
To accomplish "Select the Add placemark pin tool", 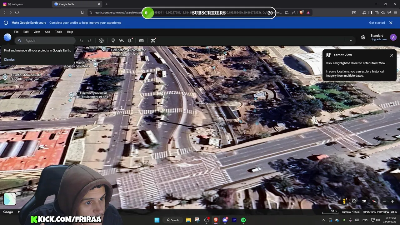I will coord(113,41).
